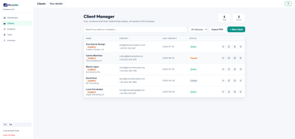This screenshot has width=295, height=139.
Task: Click email marta@ecommercepro.es
Action: [132, 67]
